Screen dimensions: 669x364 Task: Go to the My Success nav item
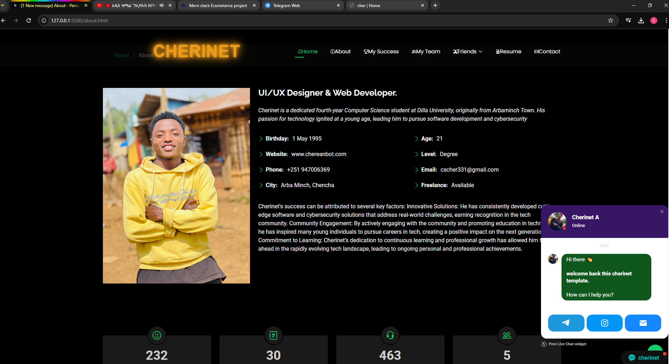(381, 52)
